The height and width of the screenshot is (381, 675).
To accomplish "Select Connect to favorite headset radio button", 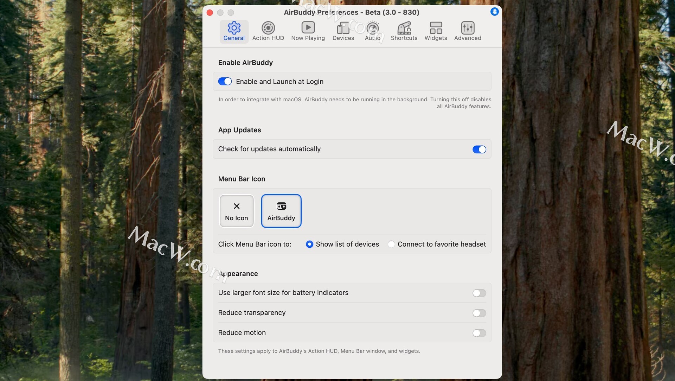I will (x=391, y=244).
